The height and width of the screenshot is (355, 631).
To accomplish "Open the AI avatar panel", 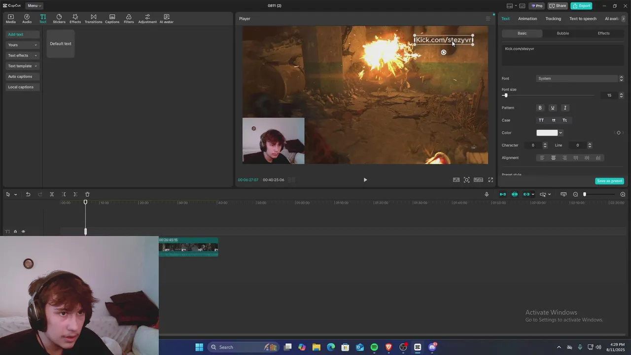I will tap(166, 19).
